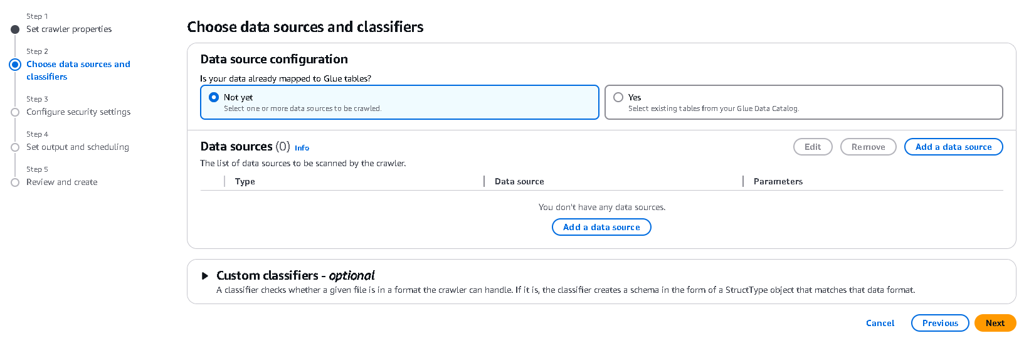Image resolution: width=1019 pixels, height=338 pixels.
Task: Click the top-right "Add a data source" button
Action: 953,147
